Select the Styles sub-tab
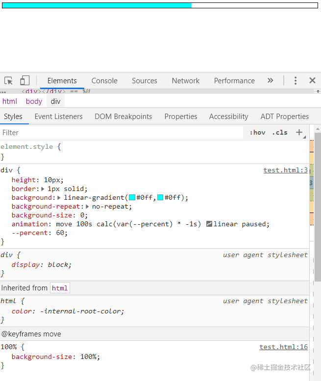 point(13,117)
